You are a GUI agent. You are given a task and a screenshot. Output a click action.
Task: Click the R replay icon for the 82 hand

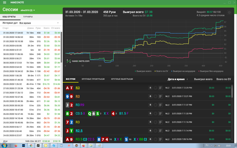[x=150, y=114]
